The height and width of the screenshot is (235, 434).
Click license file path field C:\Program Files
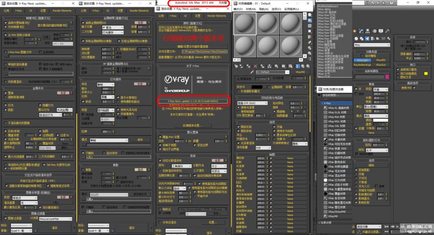(205, 51)
